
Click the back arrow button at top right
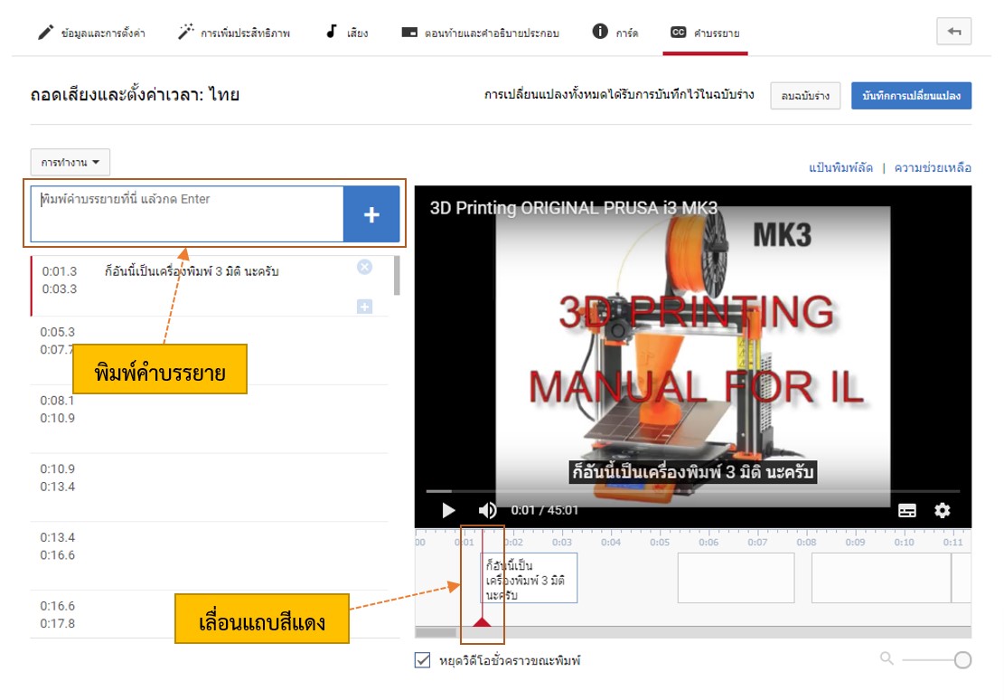tap(954, 32)
